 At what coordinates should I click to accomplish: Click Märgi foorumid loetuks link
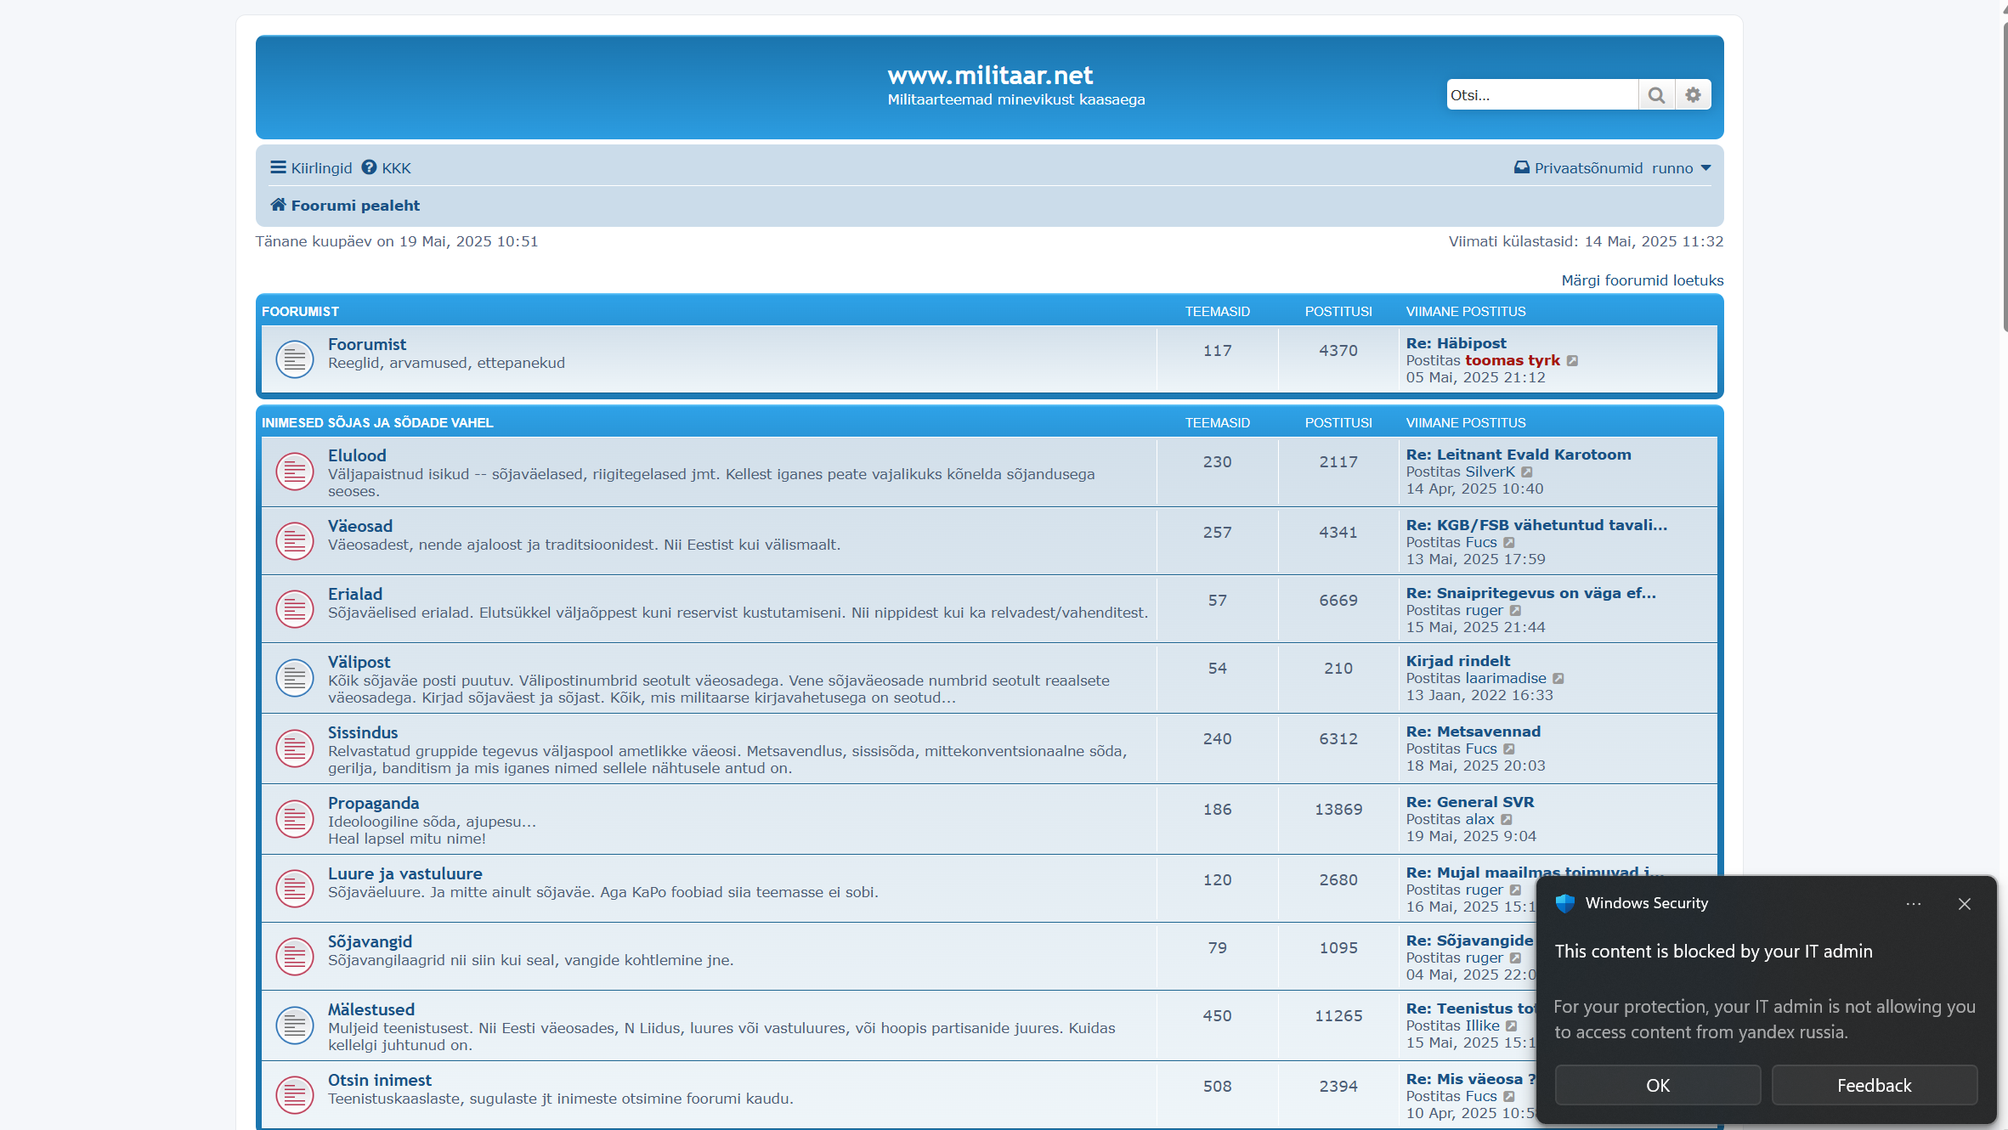point(1642,280)
